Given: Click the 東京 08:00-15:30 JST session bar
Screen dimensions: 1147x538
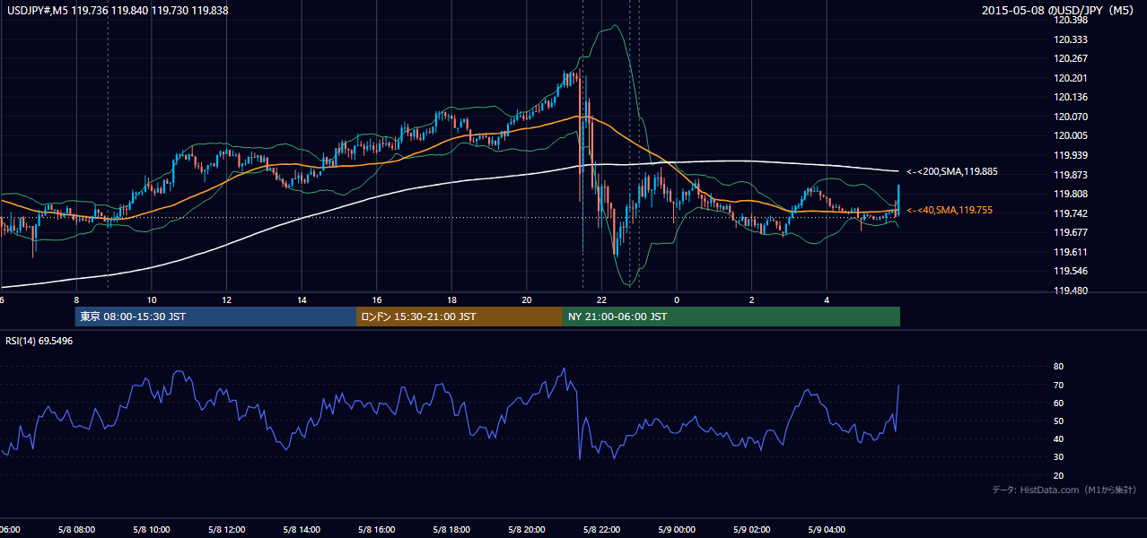Looking at the screenshot, I should point(215,317).
